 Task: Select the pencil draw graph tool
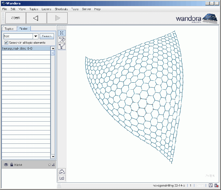click(62, 46)
